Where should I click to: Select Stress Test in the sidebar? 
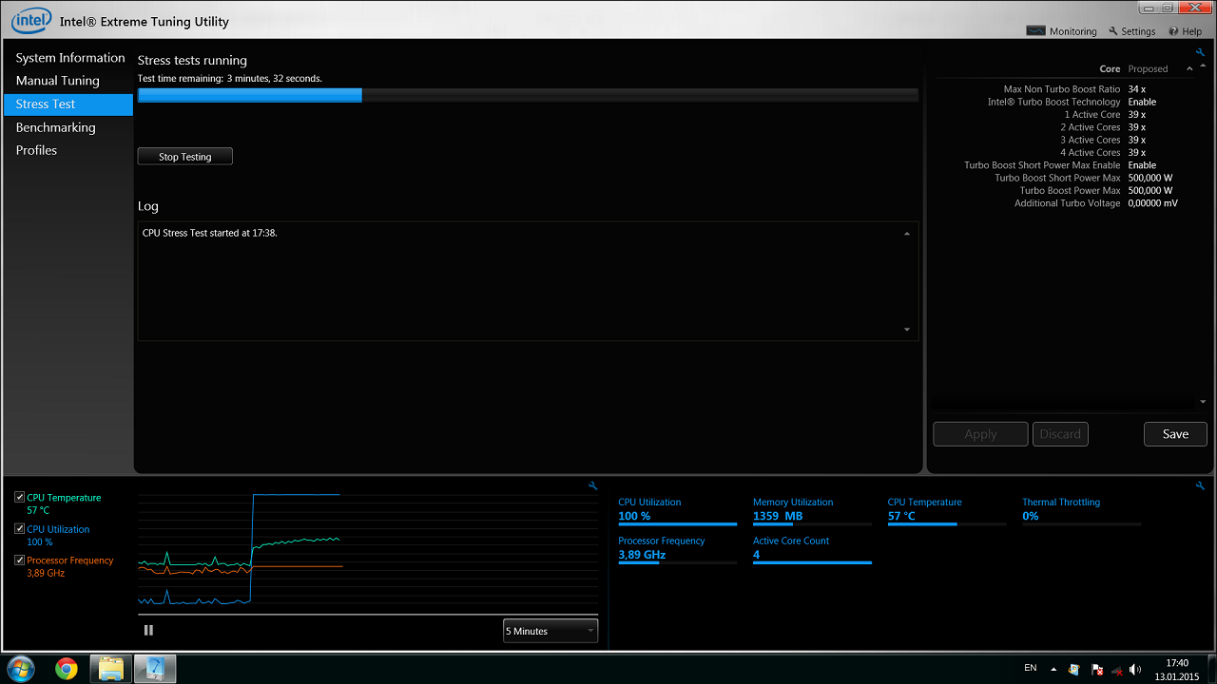(x=68, y=104)
